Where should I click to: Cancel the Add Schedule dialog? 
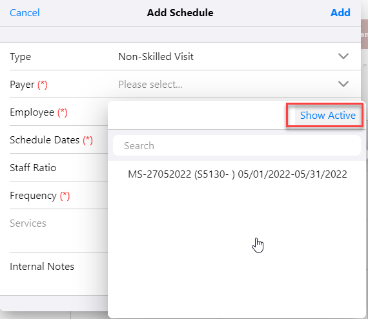tap(25, 13)
